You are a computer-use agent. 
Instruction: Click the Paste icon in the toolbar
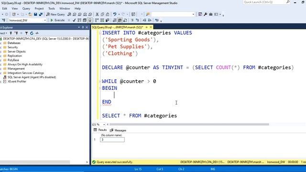[108, 14]
